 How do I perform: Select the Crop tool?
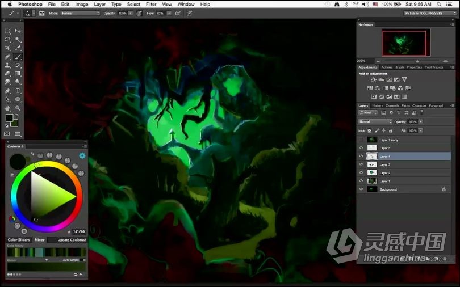7,48
